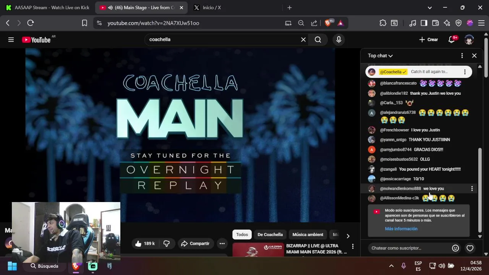
Task: Share this page from the address bar
Action: (x=314, y=23)
